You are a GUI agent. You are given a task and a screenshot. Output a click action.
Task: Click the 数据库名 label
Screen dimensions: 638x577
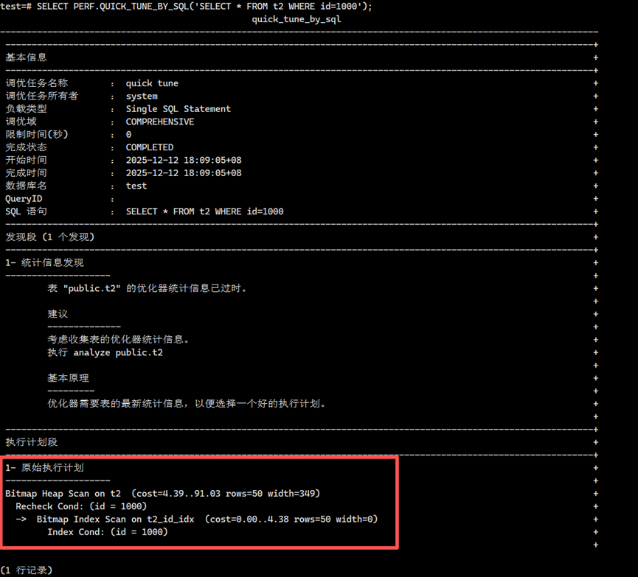27,186
